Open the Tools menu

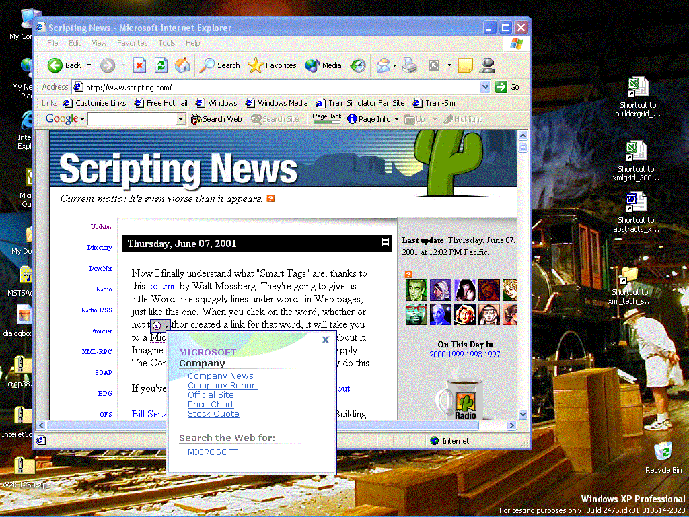(166, 43)
